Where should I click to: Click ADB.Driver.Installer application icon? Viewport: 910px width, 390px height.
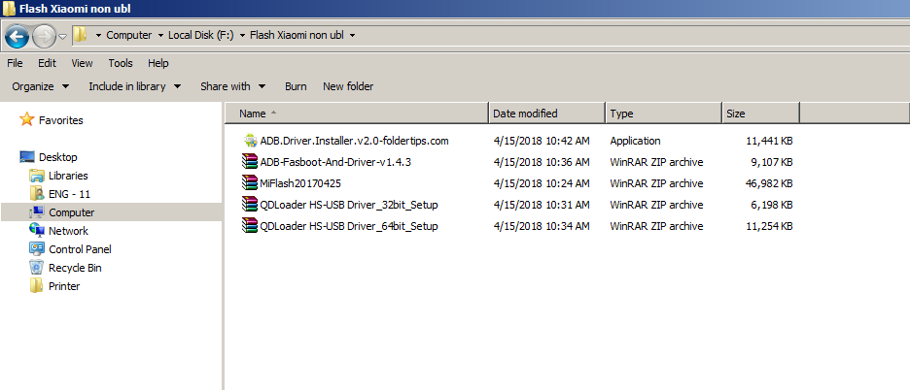(x=250, y=141)
